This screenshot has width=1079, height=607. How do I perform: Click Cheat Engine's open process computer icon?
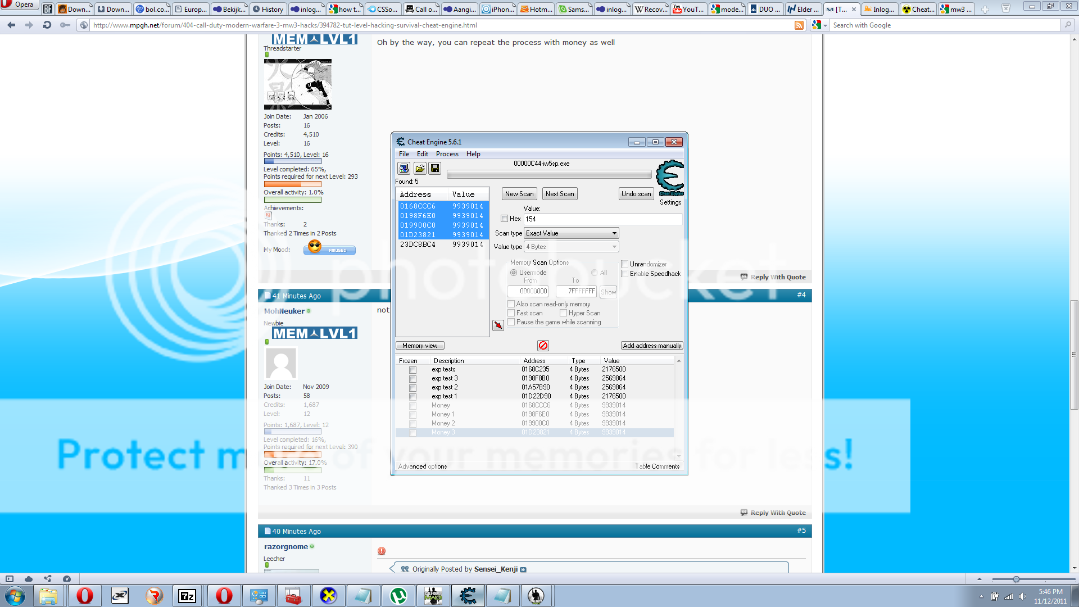click(x=404, y=168)
